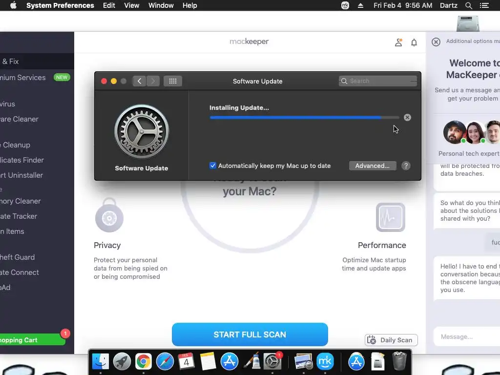Open Safari from the Dock
This screenshot has height=375, width=500.
(x=165, y=362)
